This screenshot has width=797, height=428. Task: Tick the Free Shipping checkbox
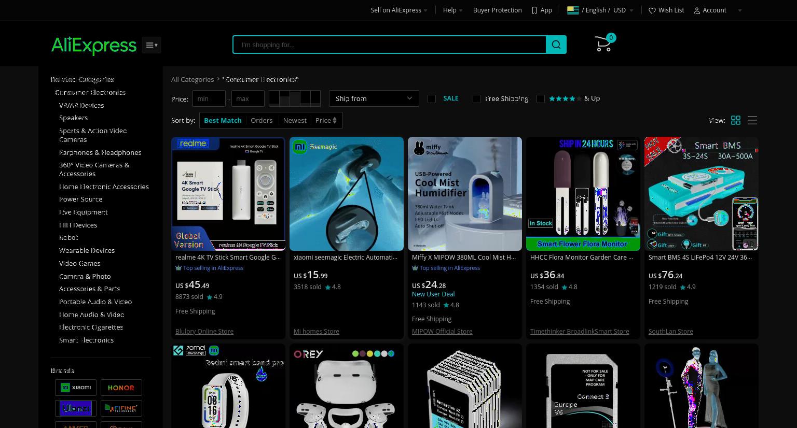[x=477, y=98]
